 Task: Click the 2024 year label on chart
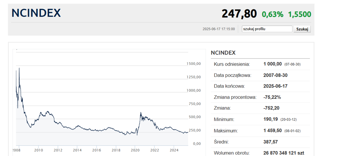tap(174, 150)
